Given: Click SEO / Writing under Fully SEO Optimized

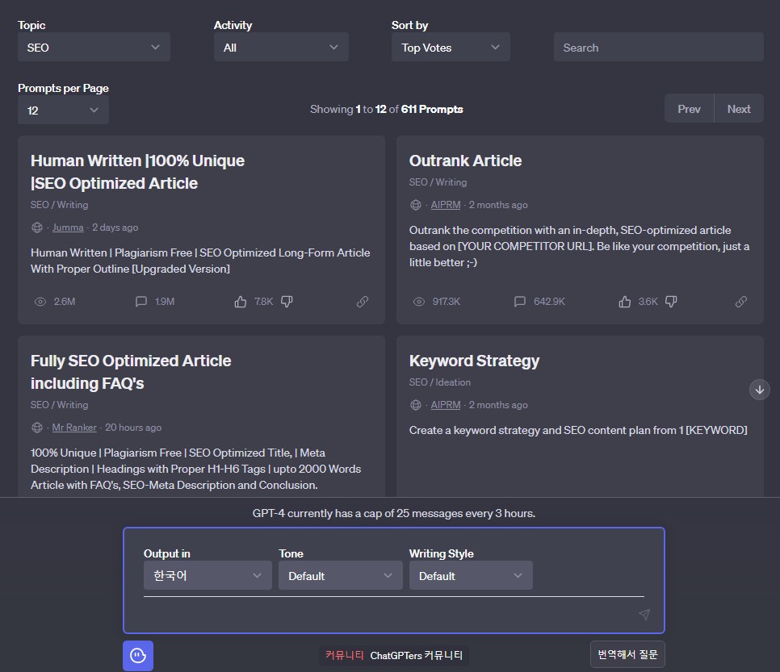Looking at the screenshot, I should pyautogui.click(x=59, y=405).
